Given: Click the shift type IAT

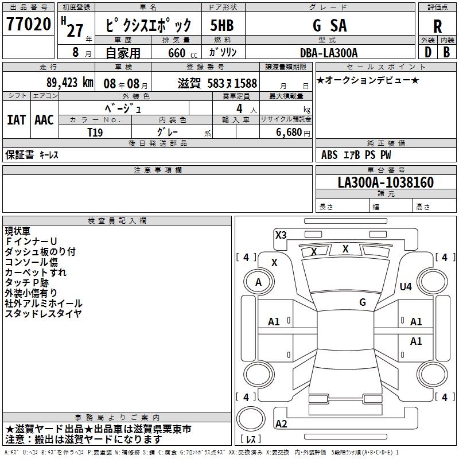Looking at the screenshot, I should click(17, 120).
